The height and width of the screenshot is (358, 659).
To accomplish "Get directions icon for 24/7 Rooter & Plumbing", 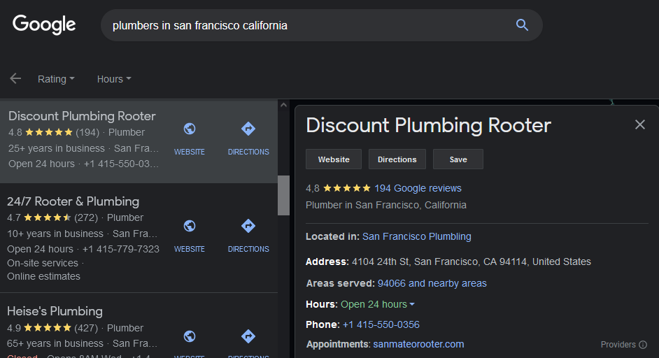I will [x=248, y=226].
